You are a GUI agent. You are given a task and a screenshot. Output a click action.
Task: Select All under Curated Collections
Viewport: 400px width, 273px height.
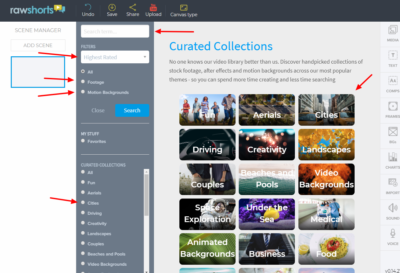pyautogui.click(x=83, y=172)
